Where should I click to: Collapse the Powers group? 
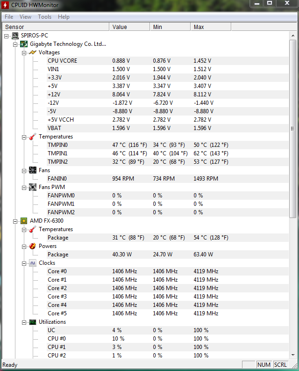(x=24, y=247)
